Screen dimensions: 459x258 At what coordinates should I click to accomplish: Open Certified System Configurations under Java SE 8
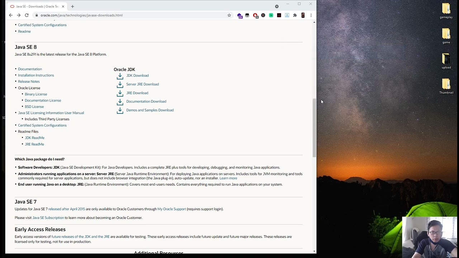42,125
